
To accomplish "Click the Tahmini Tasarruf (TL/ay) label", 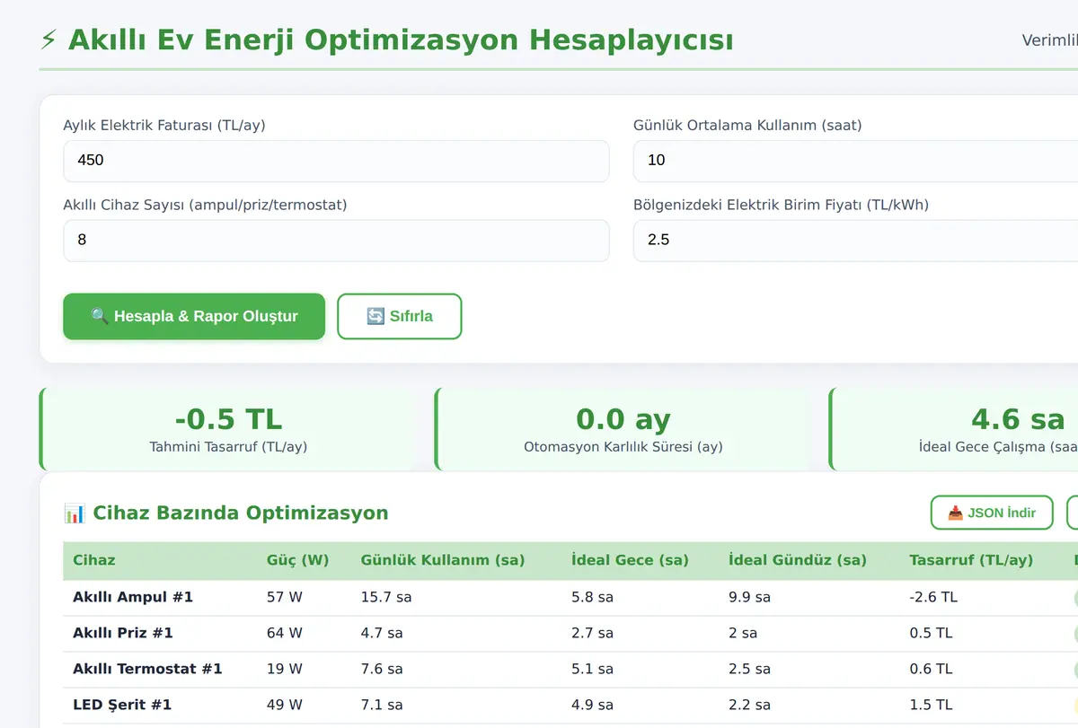I will [228, 446].
